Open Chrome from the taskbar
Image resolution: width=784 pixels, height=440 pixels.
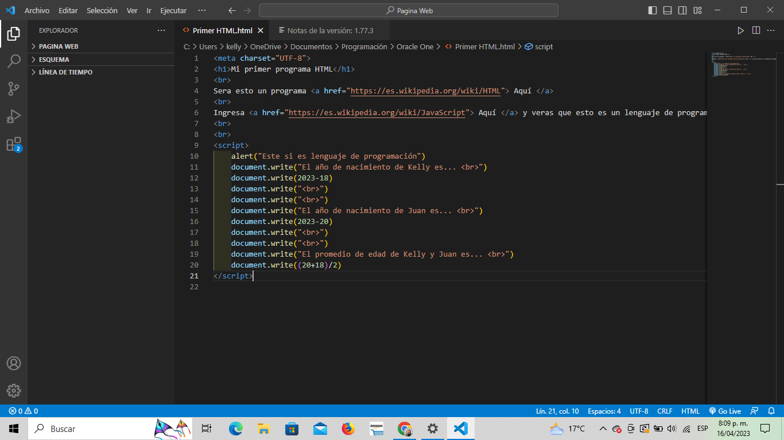tap(405, 429)
